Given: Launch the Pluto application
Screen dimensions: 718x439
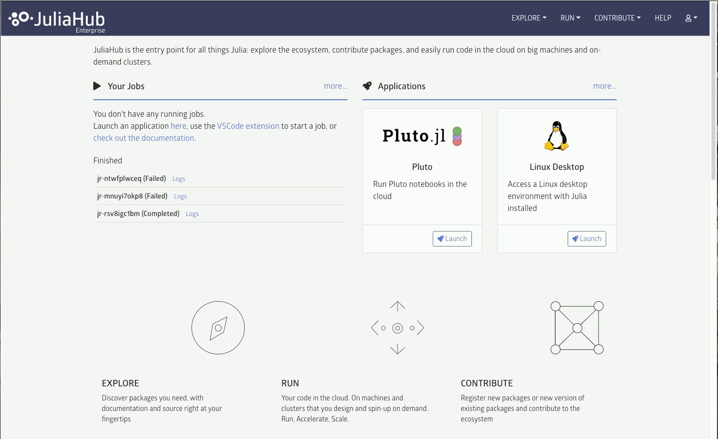Looking at the screenshot, I should pyautogui.click(x=452, y=239).
